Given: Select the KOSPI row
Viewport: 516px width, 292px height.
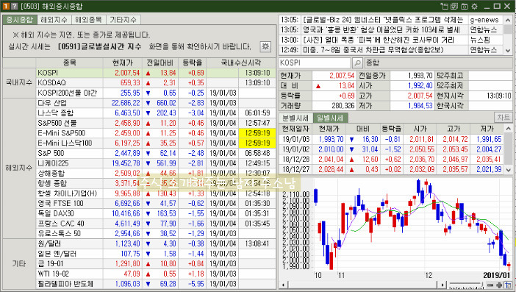Looking at the screenshot, I should [x=156, y=73].
